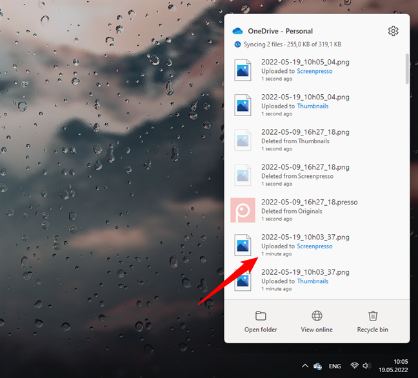Viewport: 418px width, 378px height.
Task: Click the Open folder button
Action: coord(261,322)
